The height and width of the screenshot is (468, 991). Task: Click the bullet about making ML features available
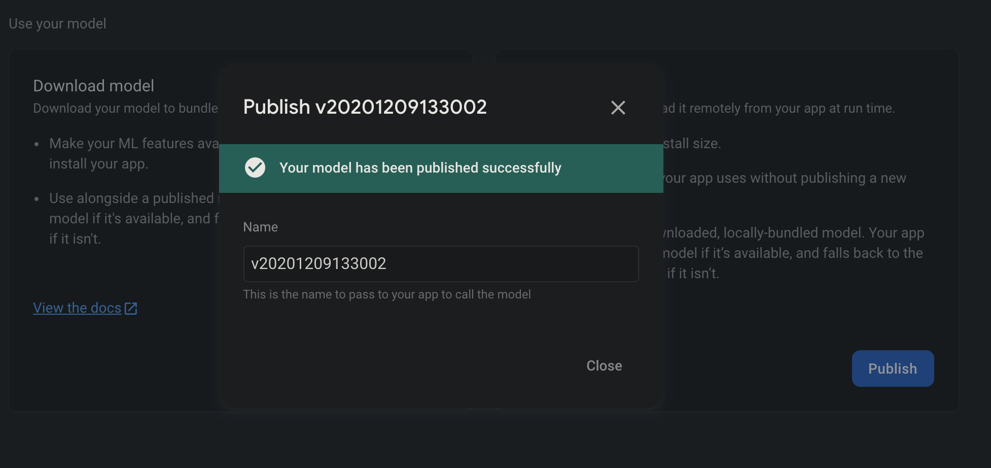134,153
